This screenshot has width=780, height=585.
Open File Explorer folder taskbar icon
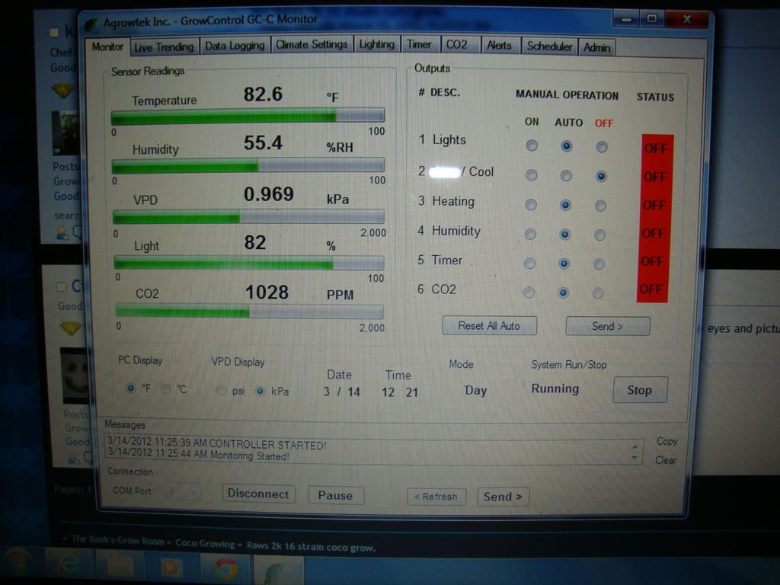[x=120, y=567]
